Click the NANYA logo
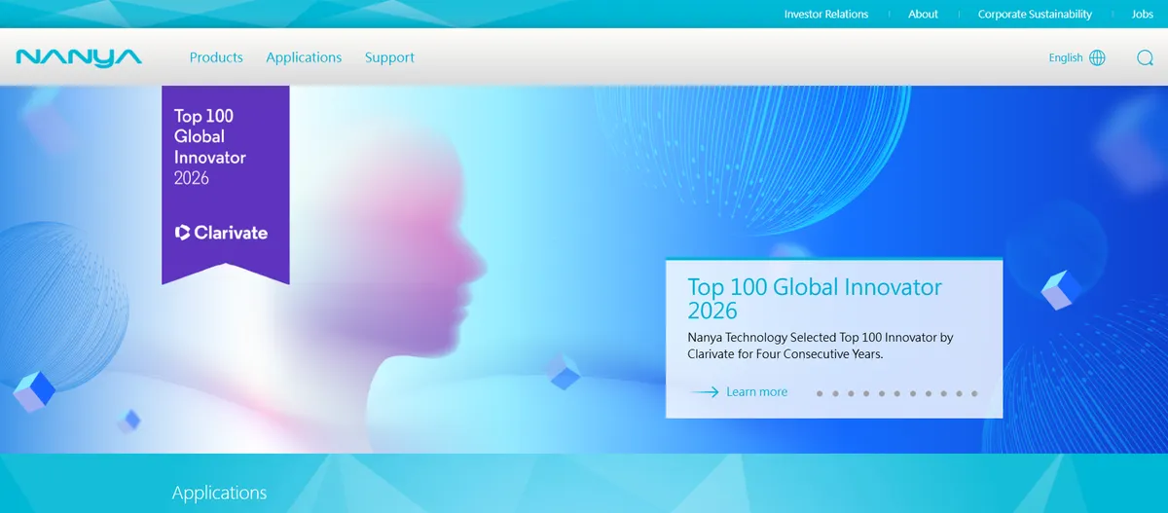 [79, 57]
